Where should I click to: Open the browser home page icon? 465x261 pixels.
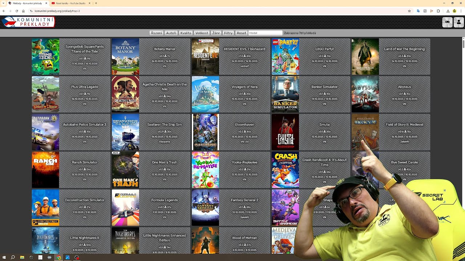tap(23, 11)
